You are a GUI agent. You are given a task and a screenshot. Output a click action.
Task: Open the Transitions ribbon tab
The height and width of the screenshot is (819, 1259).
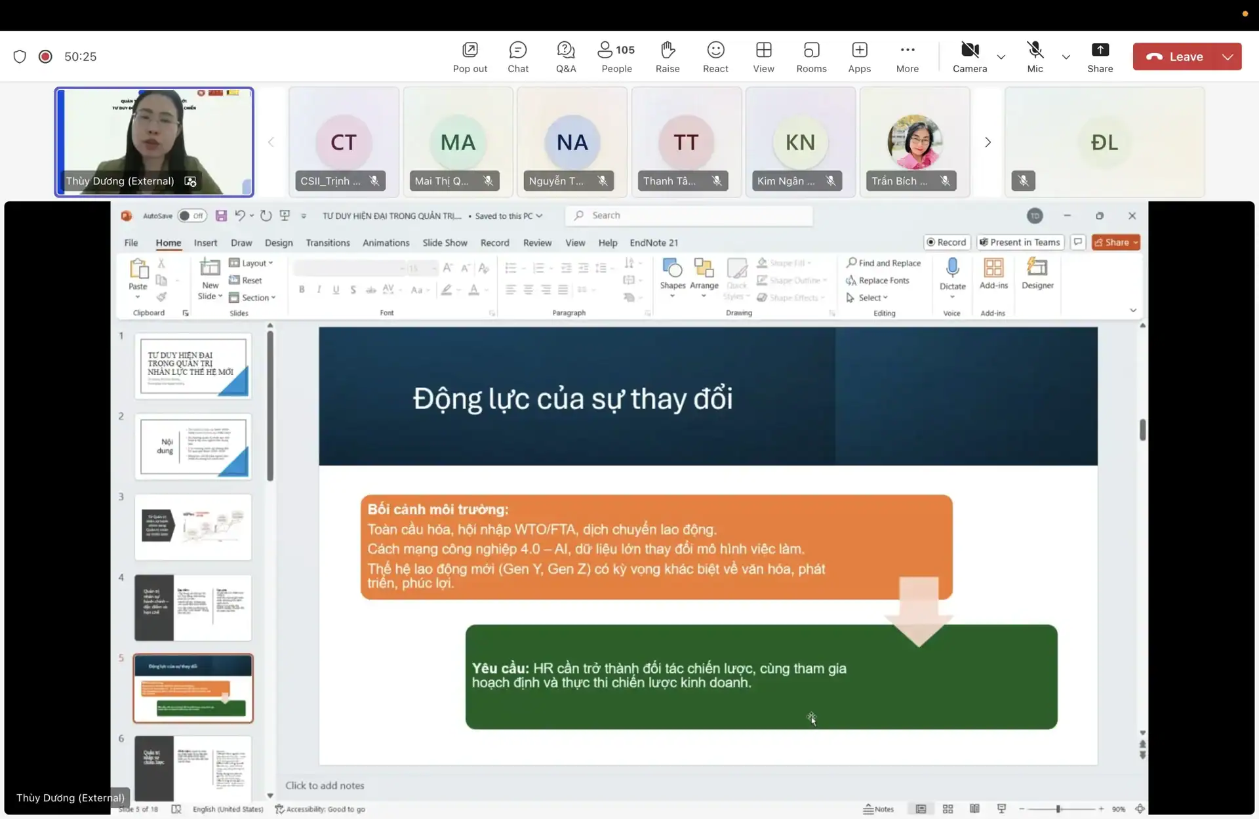(327, 243)
